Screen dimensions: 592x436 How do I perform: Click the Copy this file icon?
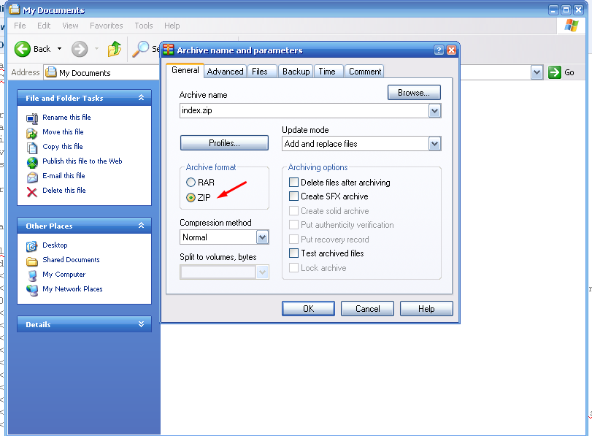coord(32,148)
